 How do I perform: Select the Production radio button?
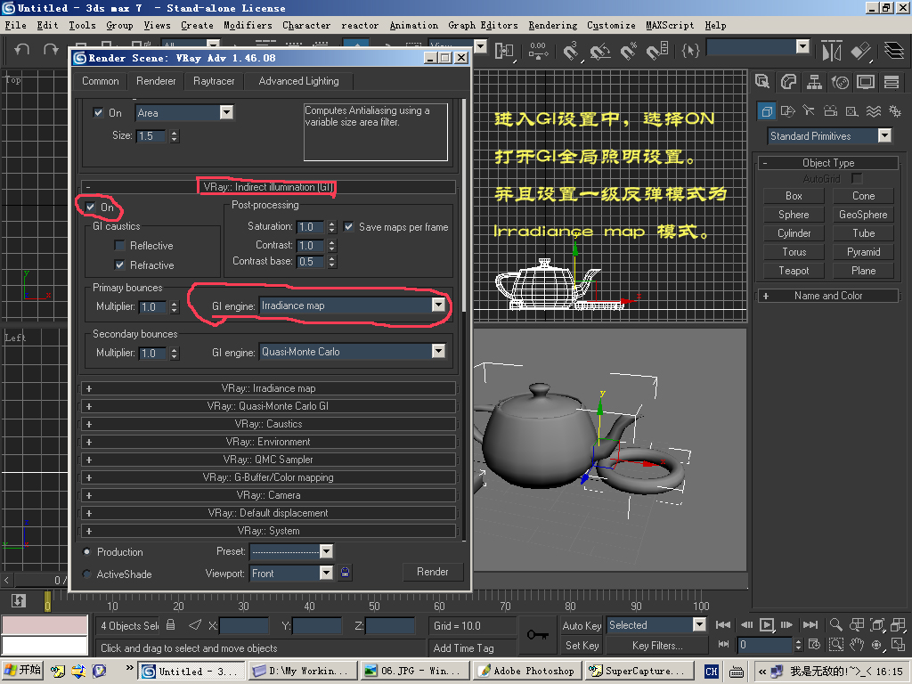pyautogui.click(x=86, y=551)
